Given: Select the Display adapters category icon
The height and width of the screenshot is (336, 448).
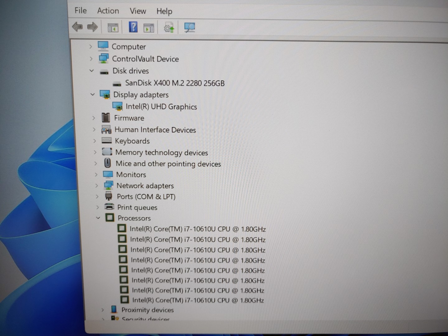Looking at the screenshot, I should (105, 94).
